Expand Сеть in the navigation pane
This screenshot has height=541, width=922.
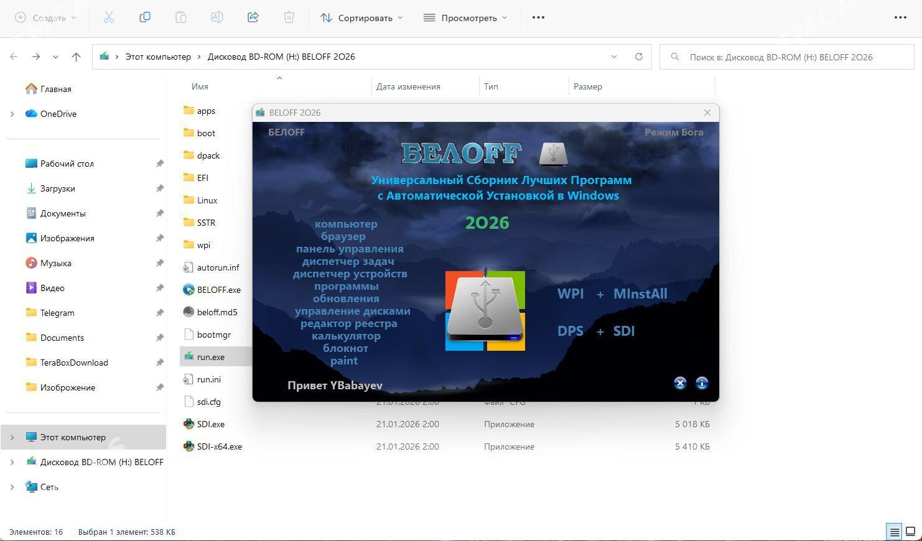(x=12, y=487)
